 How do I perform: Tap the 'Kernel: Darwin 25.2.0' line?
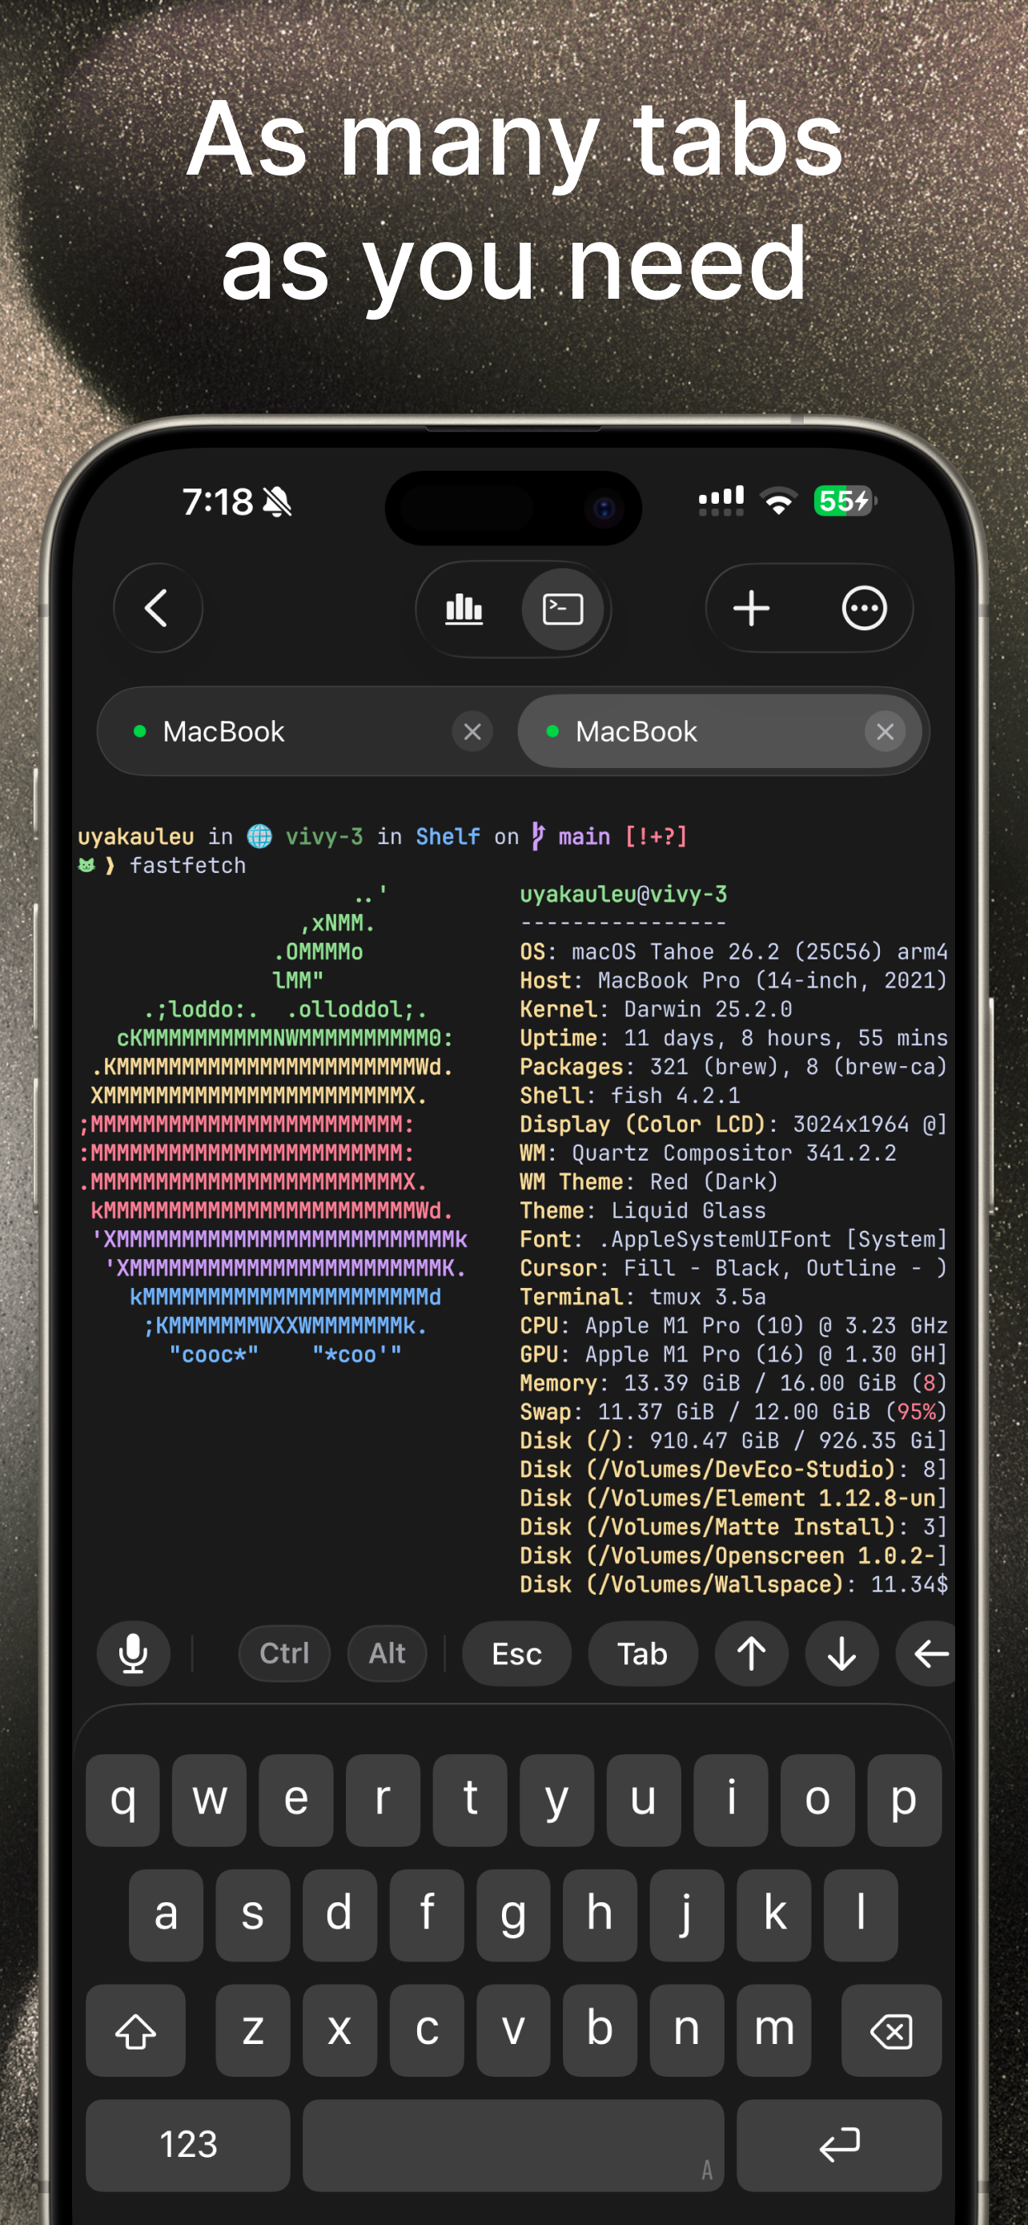point(656,1010)
